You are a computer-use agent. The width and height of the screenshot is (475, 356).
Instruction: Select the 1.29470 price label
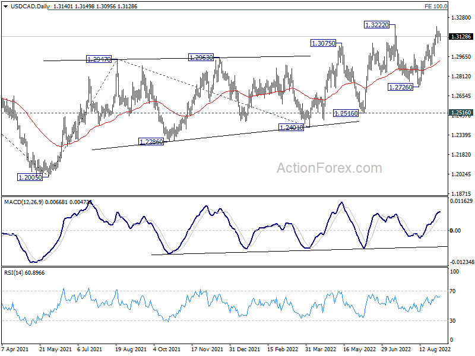pyautogui.click(x=99, y=59)
